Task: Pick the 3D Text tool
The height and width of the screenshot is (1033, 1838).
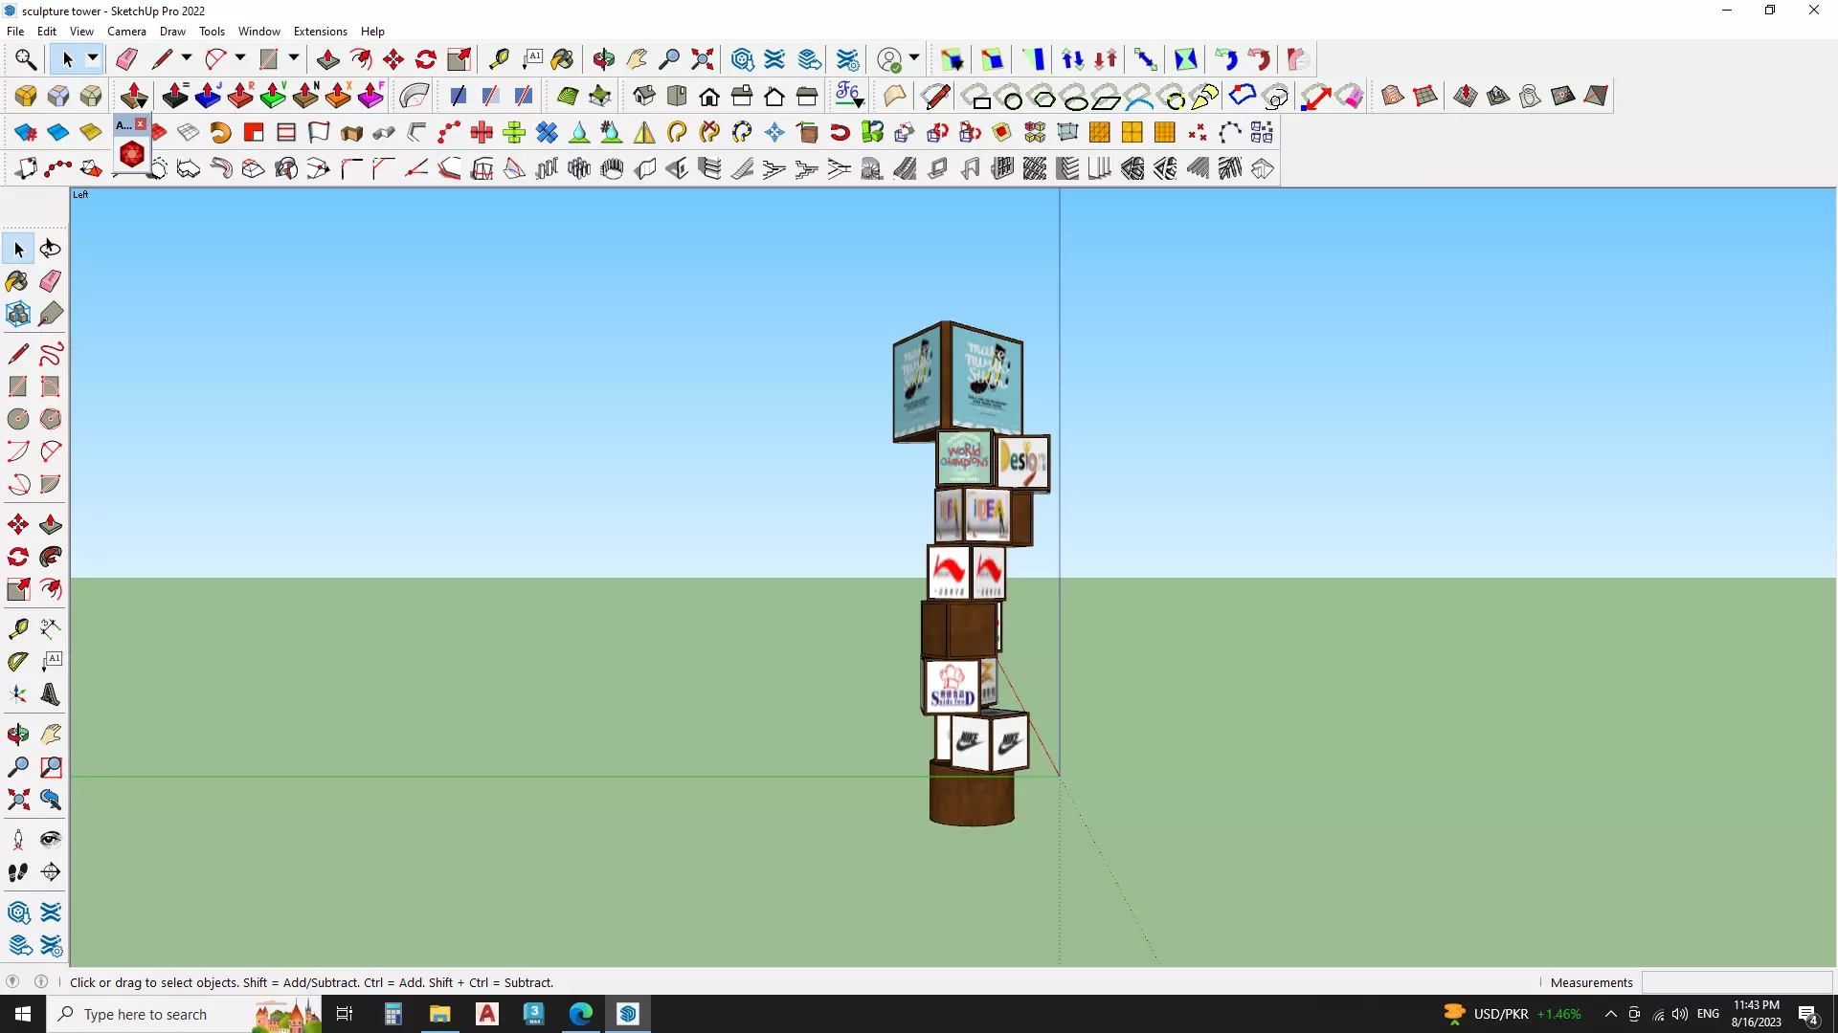Action: pyautogui.click(x=51, y=695)
